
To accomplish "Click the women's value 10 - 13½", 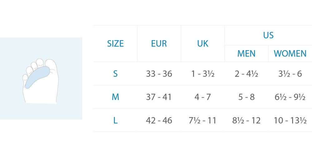I will click(x=290, y=120).
